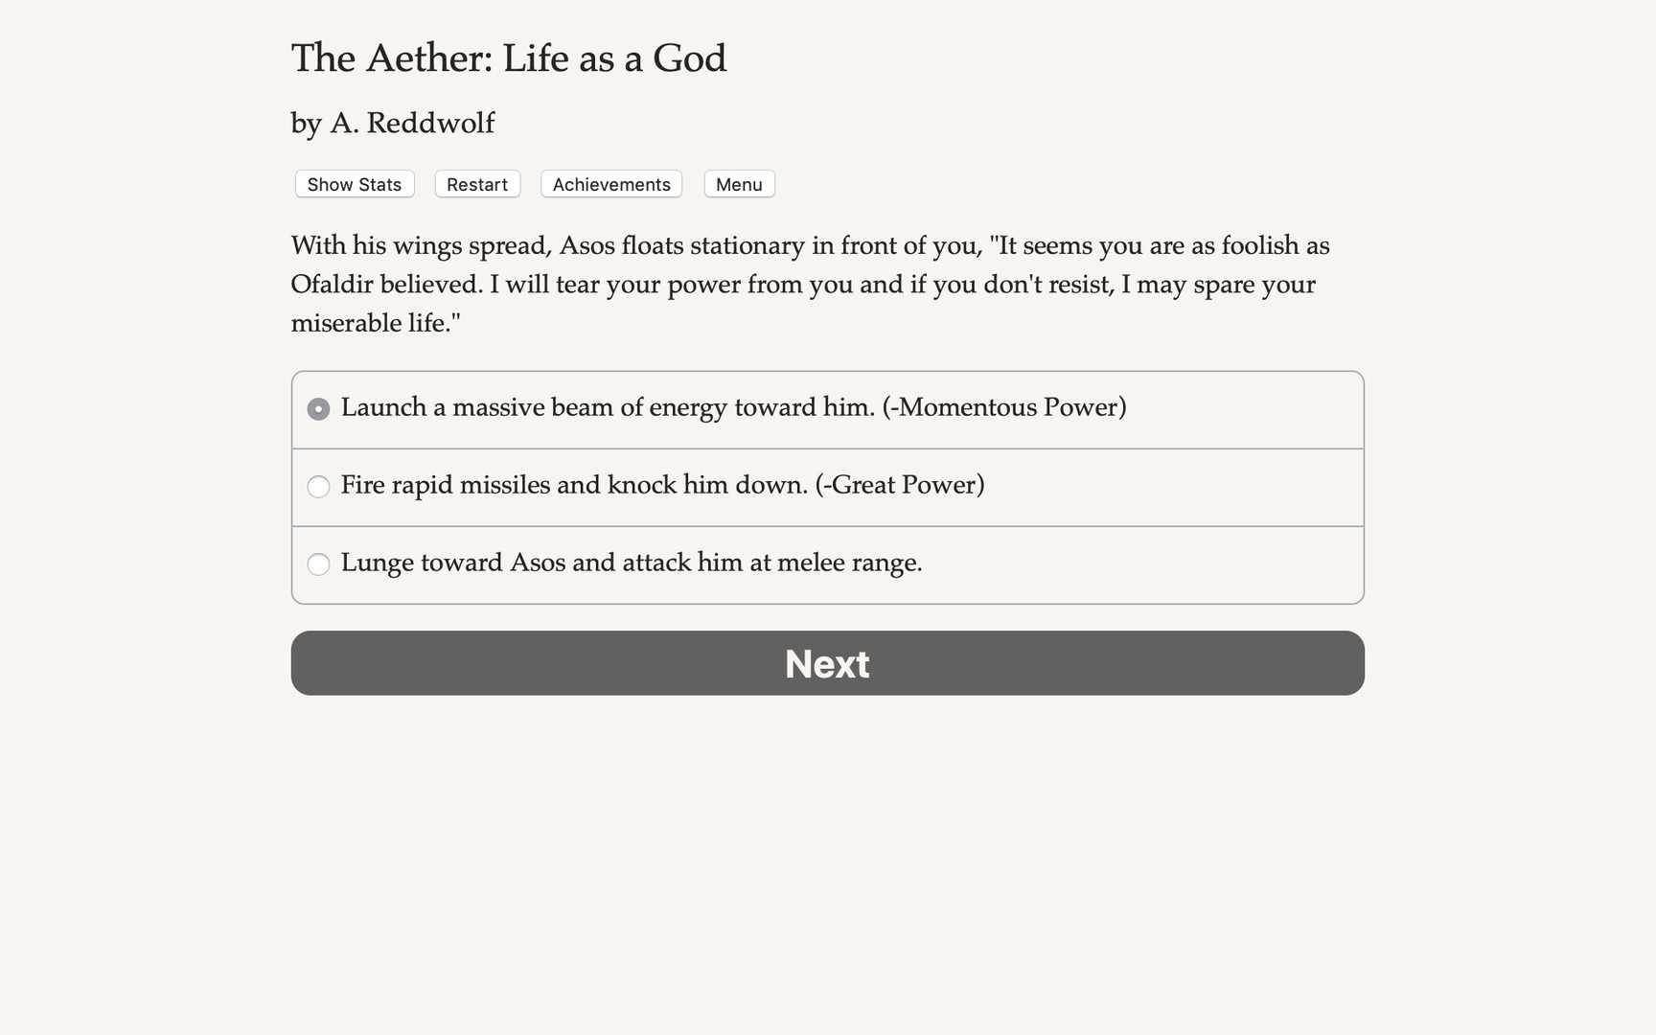1656x1035 pixels.
Task: Click the story narration paragraph
Action: click(810, 284)
